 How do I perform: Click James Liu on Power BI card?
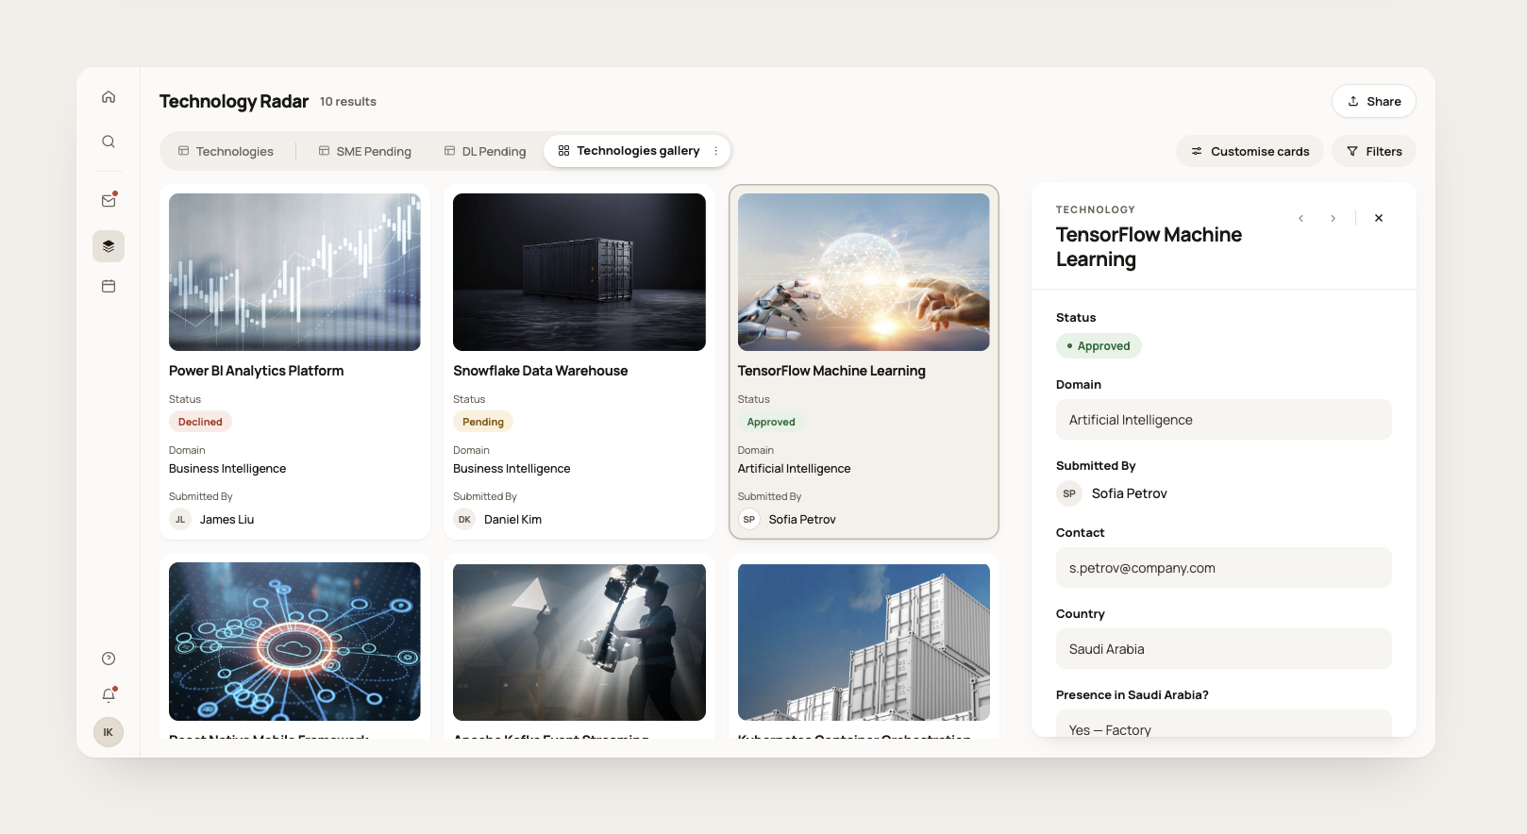point(227,519)
